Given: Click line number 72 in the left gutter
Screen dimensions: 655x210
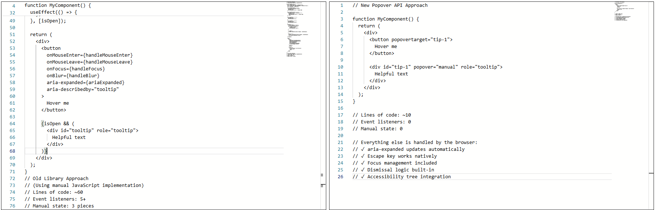Looking at the screenshot, I should 13,179.
